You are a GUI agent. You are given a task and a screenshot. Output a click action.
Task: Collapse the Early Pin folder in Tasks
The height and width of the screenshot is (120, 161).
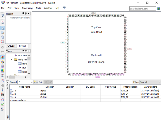[11, 59]
